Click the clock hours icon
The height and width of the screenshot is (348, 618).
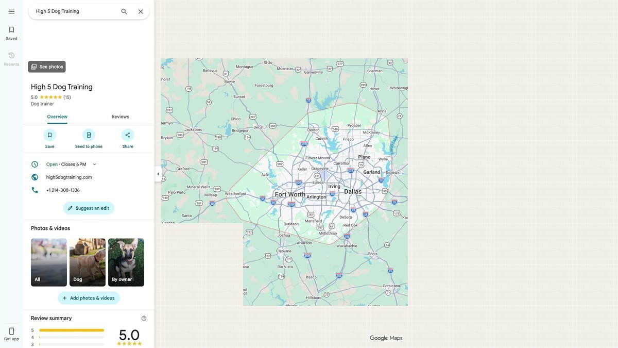coord(35,164)
